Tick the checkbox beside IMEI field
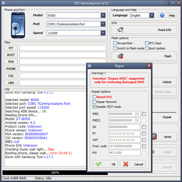182x182 pixels. (x=144, y=114)
